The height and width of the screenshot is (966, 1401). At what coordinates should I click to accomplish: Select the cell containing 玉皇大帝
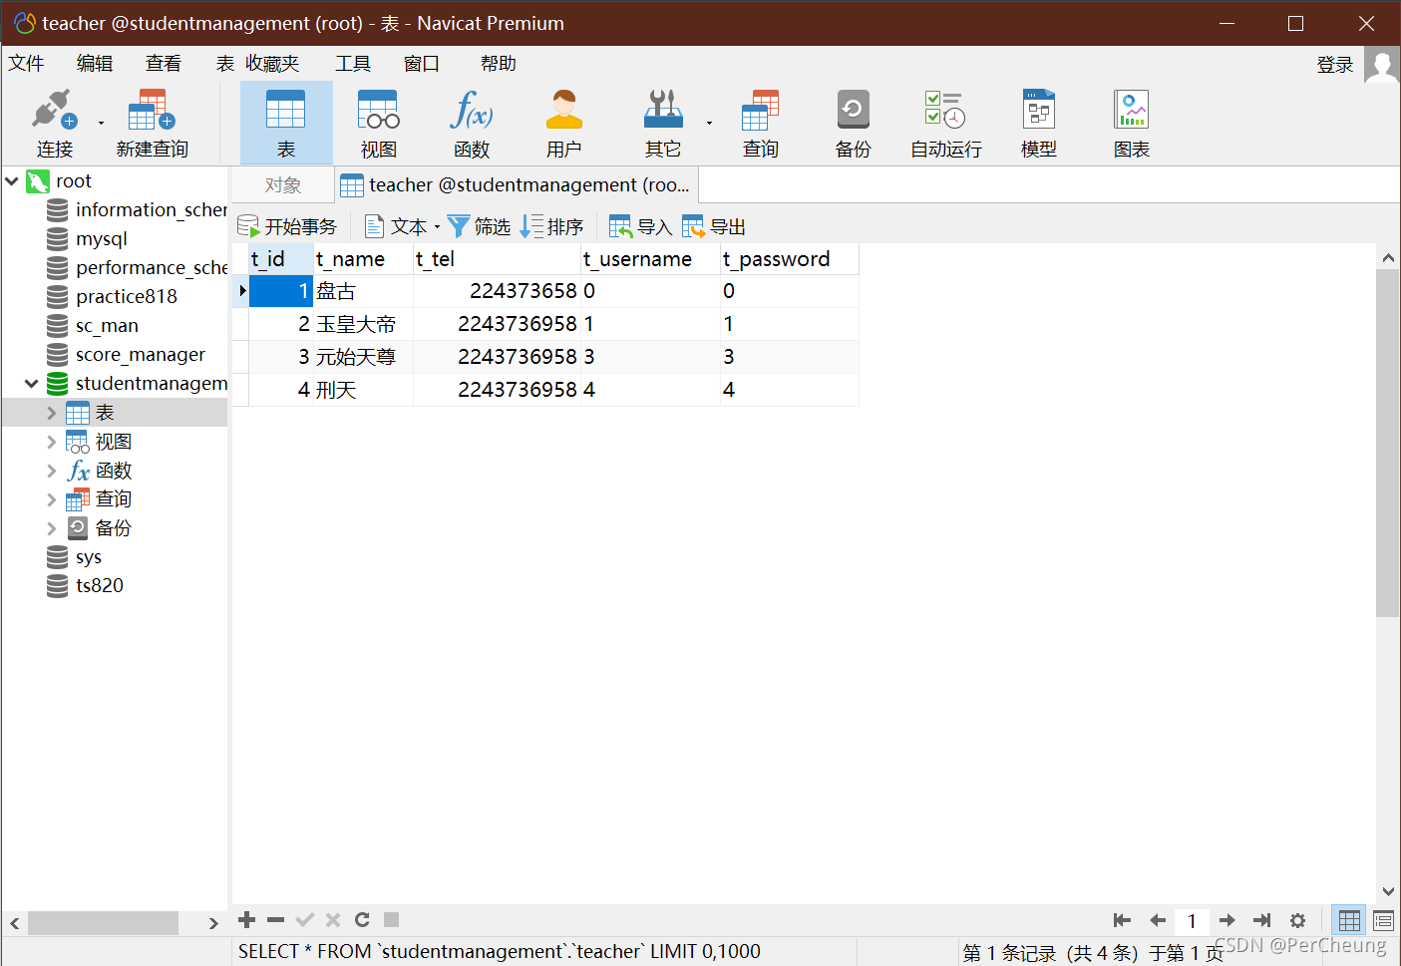point(364,324)
